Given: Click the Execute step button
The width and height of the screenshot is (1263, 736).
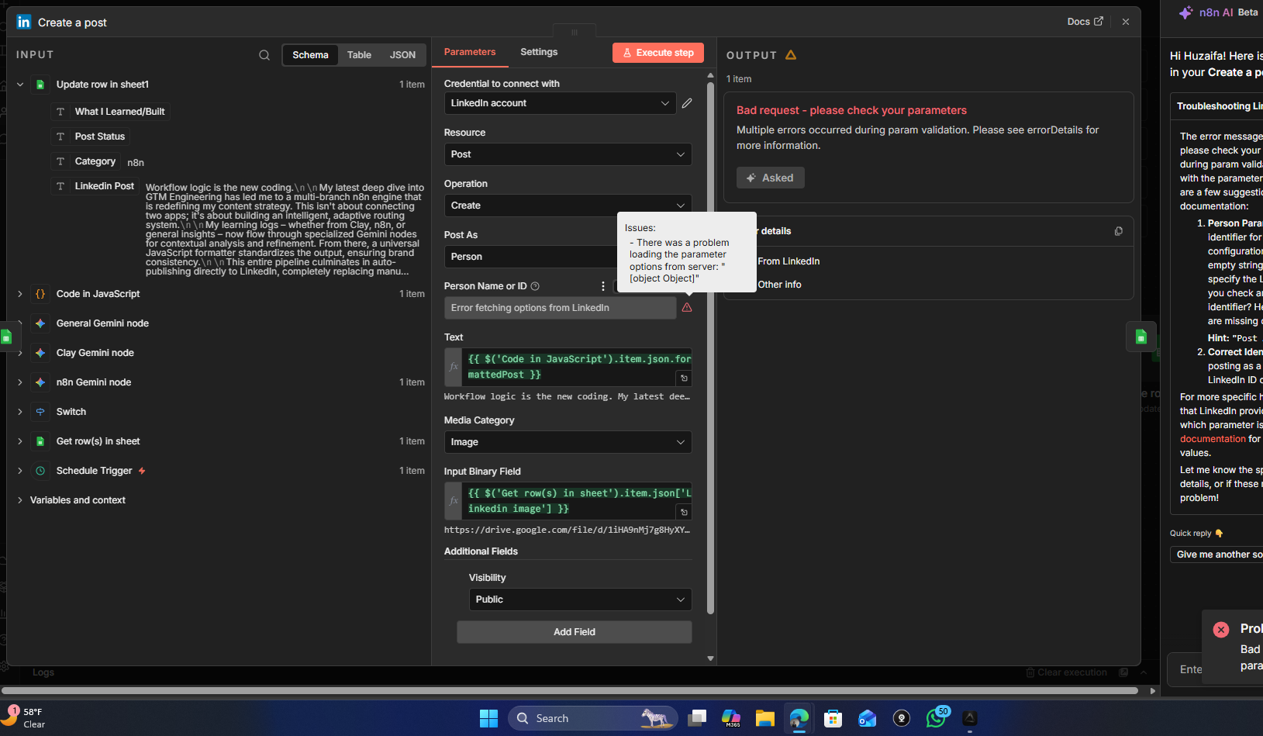Looking at the screenshot, I should 658,53.
